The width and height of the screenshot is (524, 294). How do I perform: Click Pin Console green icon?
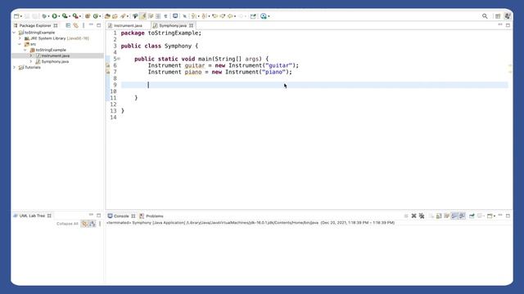472,216
